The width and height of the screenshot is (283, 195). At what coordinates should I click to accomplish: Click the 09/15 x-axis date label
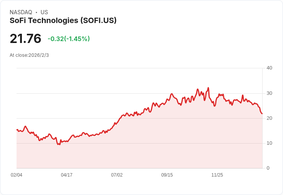[x=167, y=175]
